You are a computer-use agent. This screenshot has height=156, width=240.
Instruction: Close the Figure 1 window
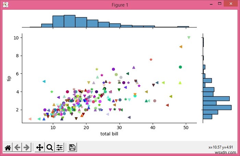231,4
